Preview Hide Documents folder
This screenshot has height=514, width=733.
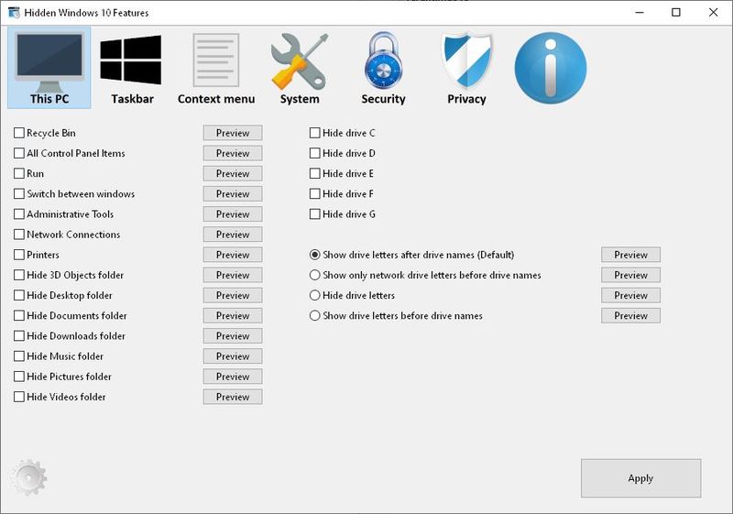233,316
